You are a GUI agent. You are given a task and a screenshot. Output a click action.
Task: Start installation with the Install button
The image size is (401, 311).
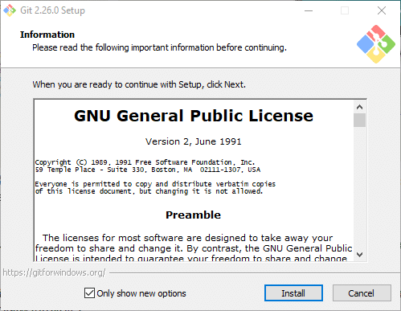(293, 293)
